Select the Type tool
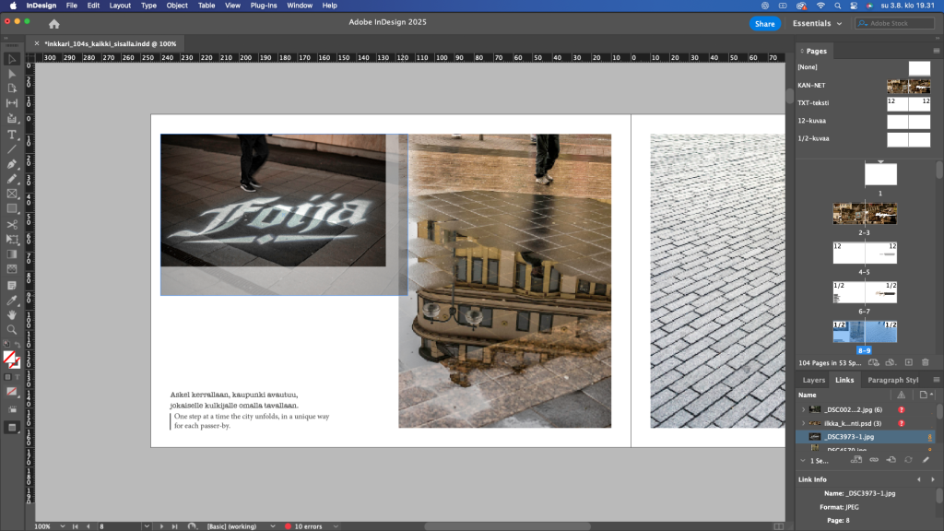The image size is (944, 531). [x=12, y=135]
